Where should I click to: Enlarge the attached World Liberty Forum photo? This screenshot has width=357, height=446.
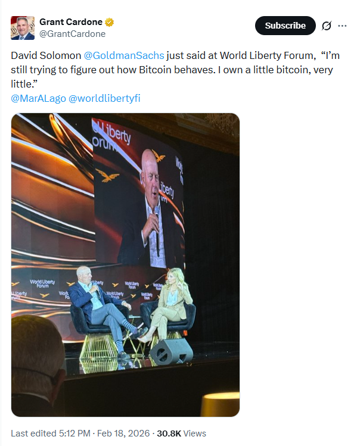coord(125,265)
